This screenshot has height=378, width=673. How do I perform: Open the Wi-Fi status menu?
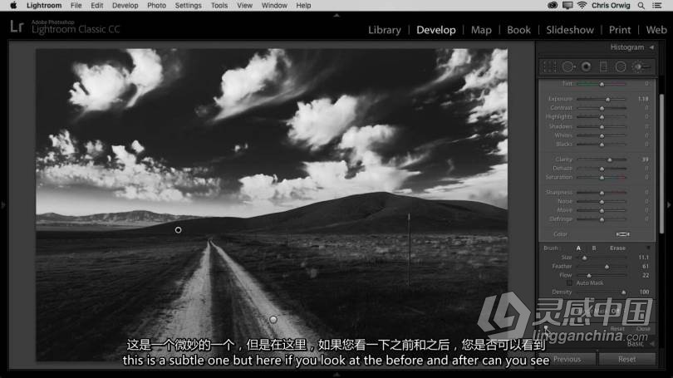coord(582,5)
